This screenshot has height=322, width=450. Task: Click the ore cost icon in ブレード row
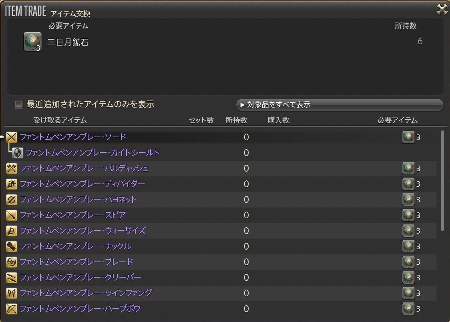[x=408, y=262]
